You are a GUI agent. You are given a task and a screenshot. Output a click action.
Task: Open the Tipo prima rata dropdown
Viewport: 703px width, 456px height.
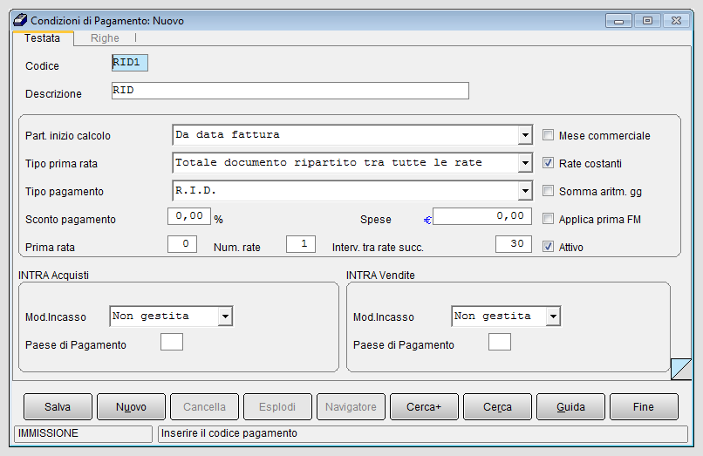coord(525,163)
